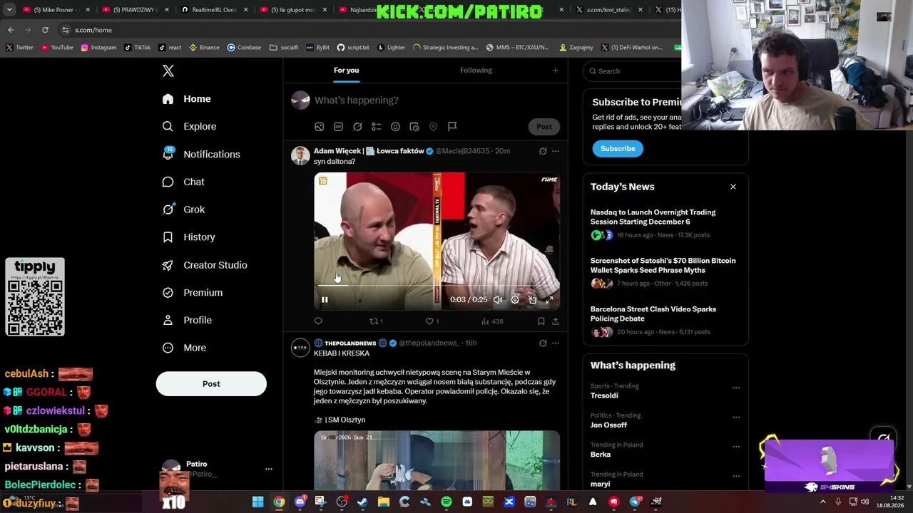Add a GIF to the new post

[338, 127]
